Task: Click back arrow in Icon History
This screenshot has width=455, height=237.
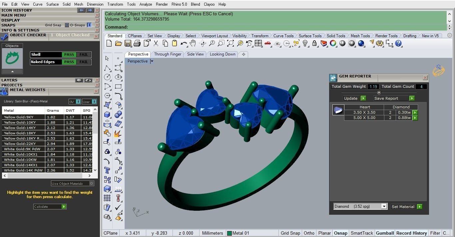Action: [x=82, y=10]
